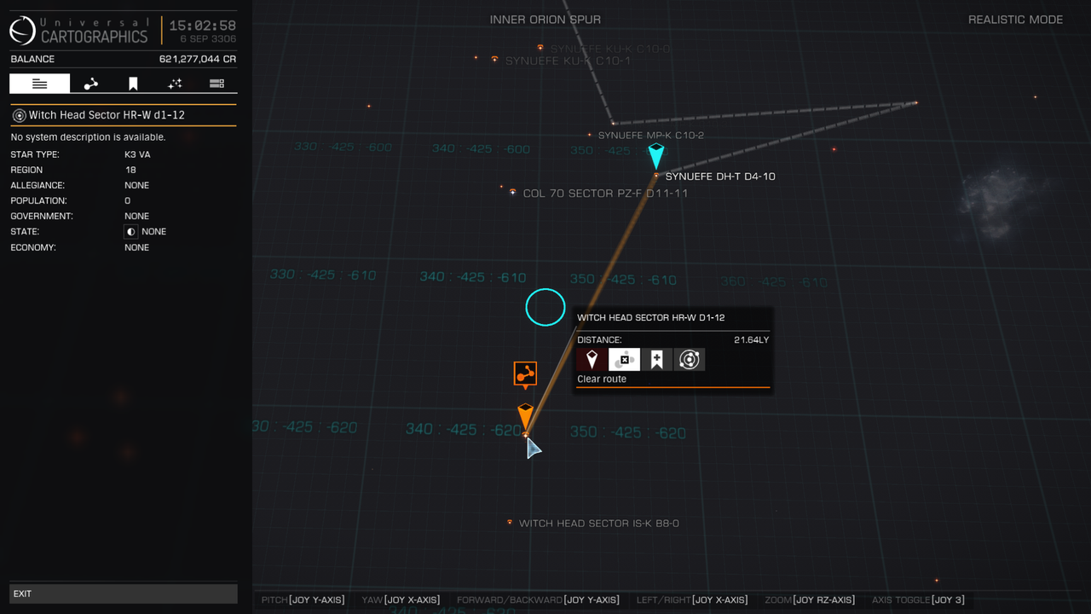Click the cyan selection circle cursor

point(545,308)
